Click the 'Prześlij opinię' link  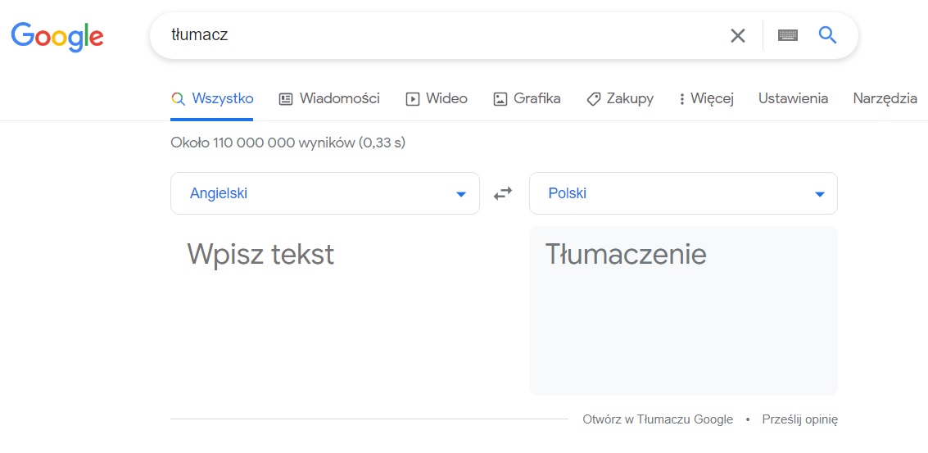[x=800, y=420]
